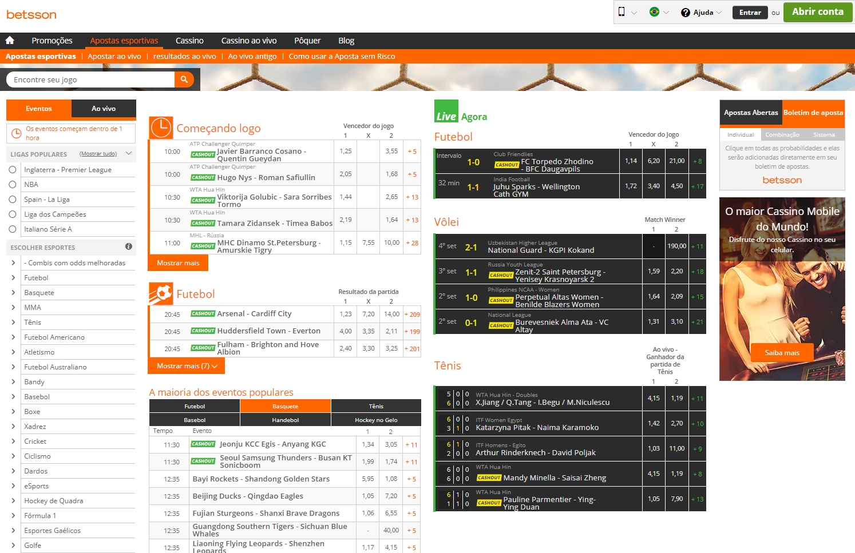Open the Mostrar tudo leagues link

coord(98,154)
